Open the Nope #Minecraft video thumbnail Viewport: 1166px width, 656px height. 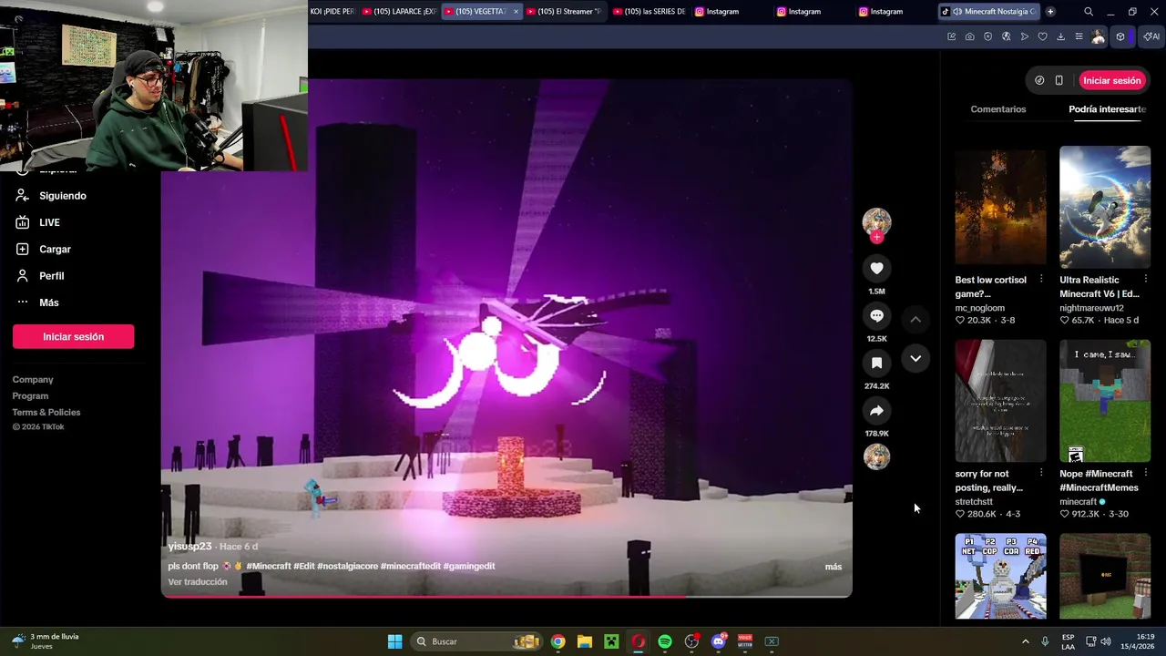point(1105,401)
